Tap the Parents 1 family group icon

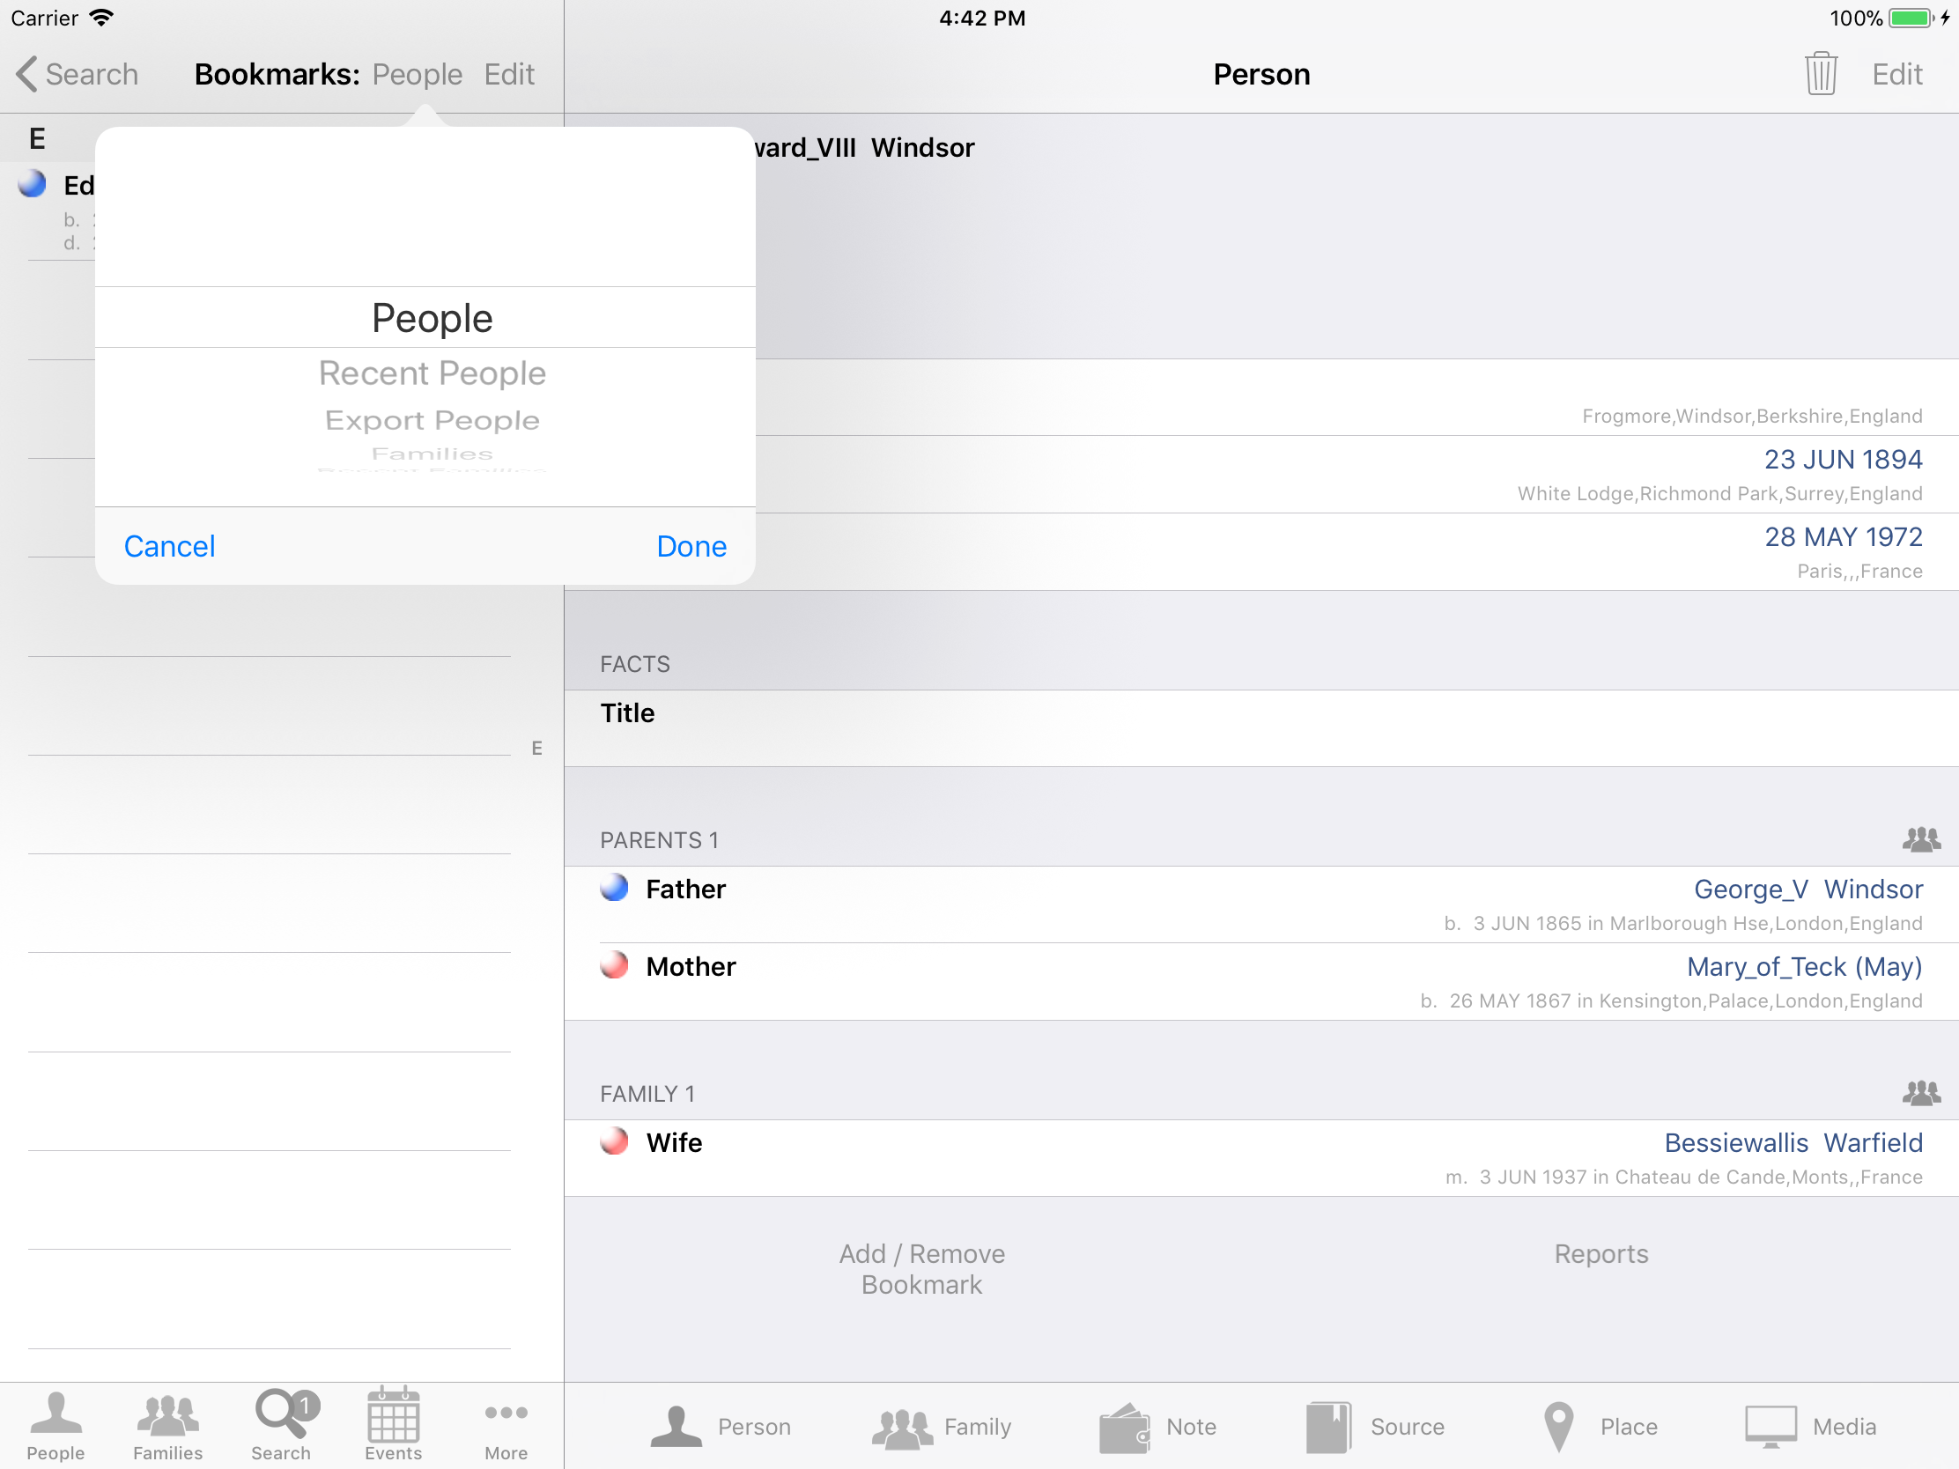click(x=1920, y=839)
